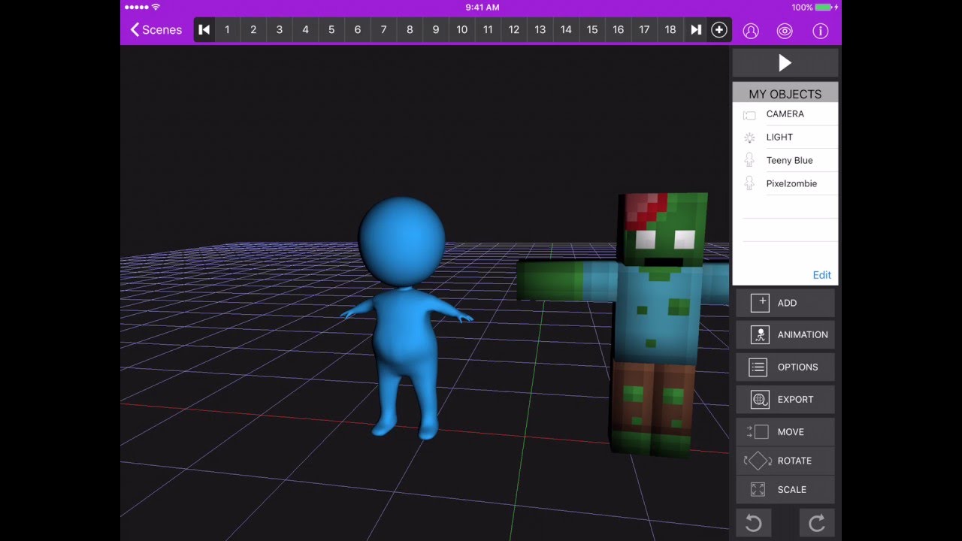The width and height of the screenshot is (962, 541).
Task: Open the user profile icon
Action: pyautogui.click(x=750, y=31)
